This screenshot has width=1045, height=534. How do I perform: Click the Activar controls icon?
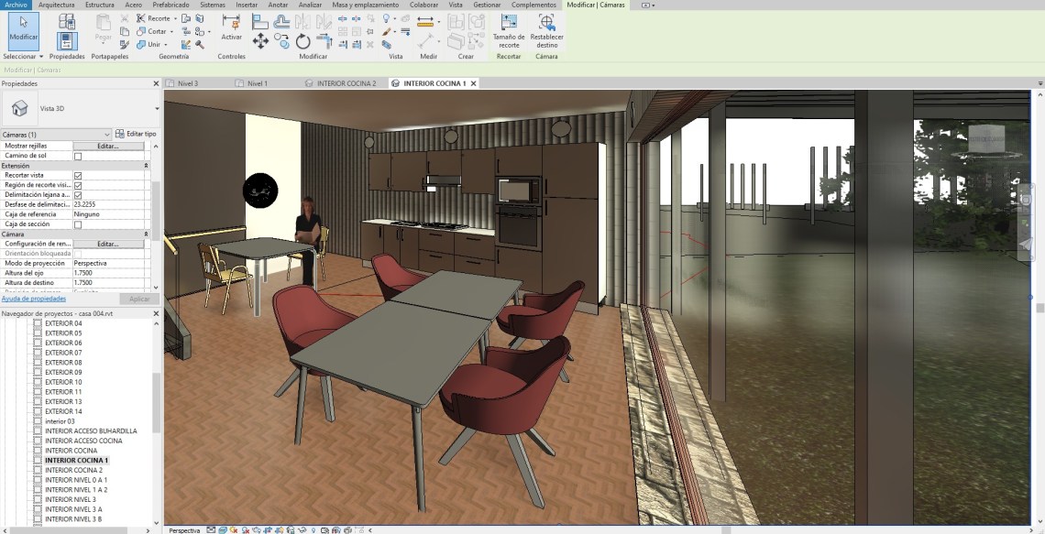point(232,24)
